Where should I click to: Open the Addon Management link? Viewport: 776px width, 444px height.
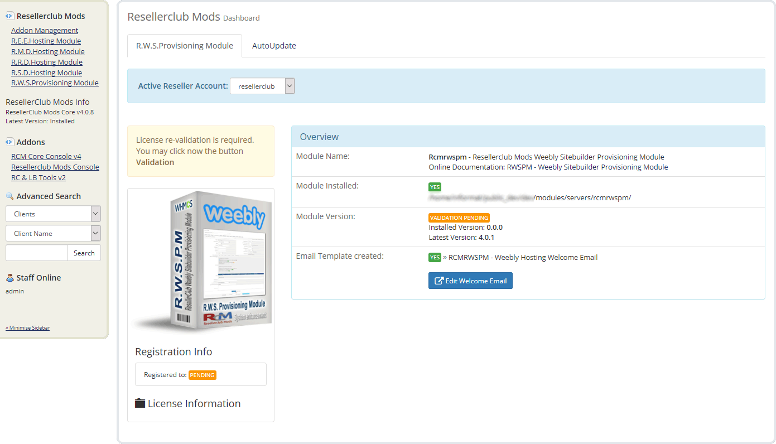click(45, 30)
